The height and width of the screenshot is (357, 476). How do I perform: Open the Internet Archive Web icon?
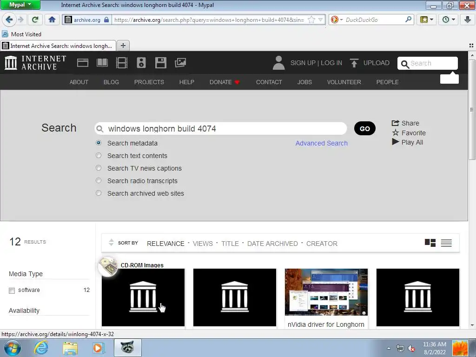click(x=83, y=63)
